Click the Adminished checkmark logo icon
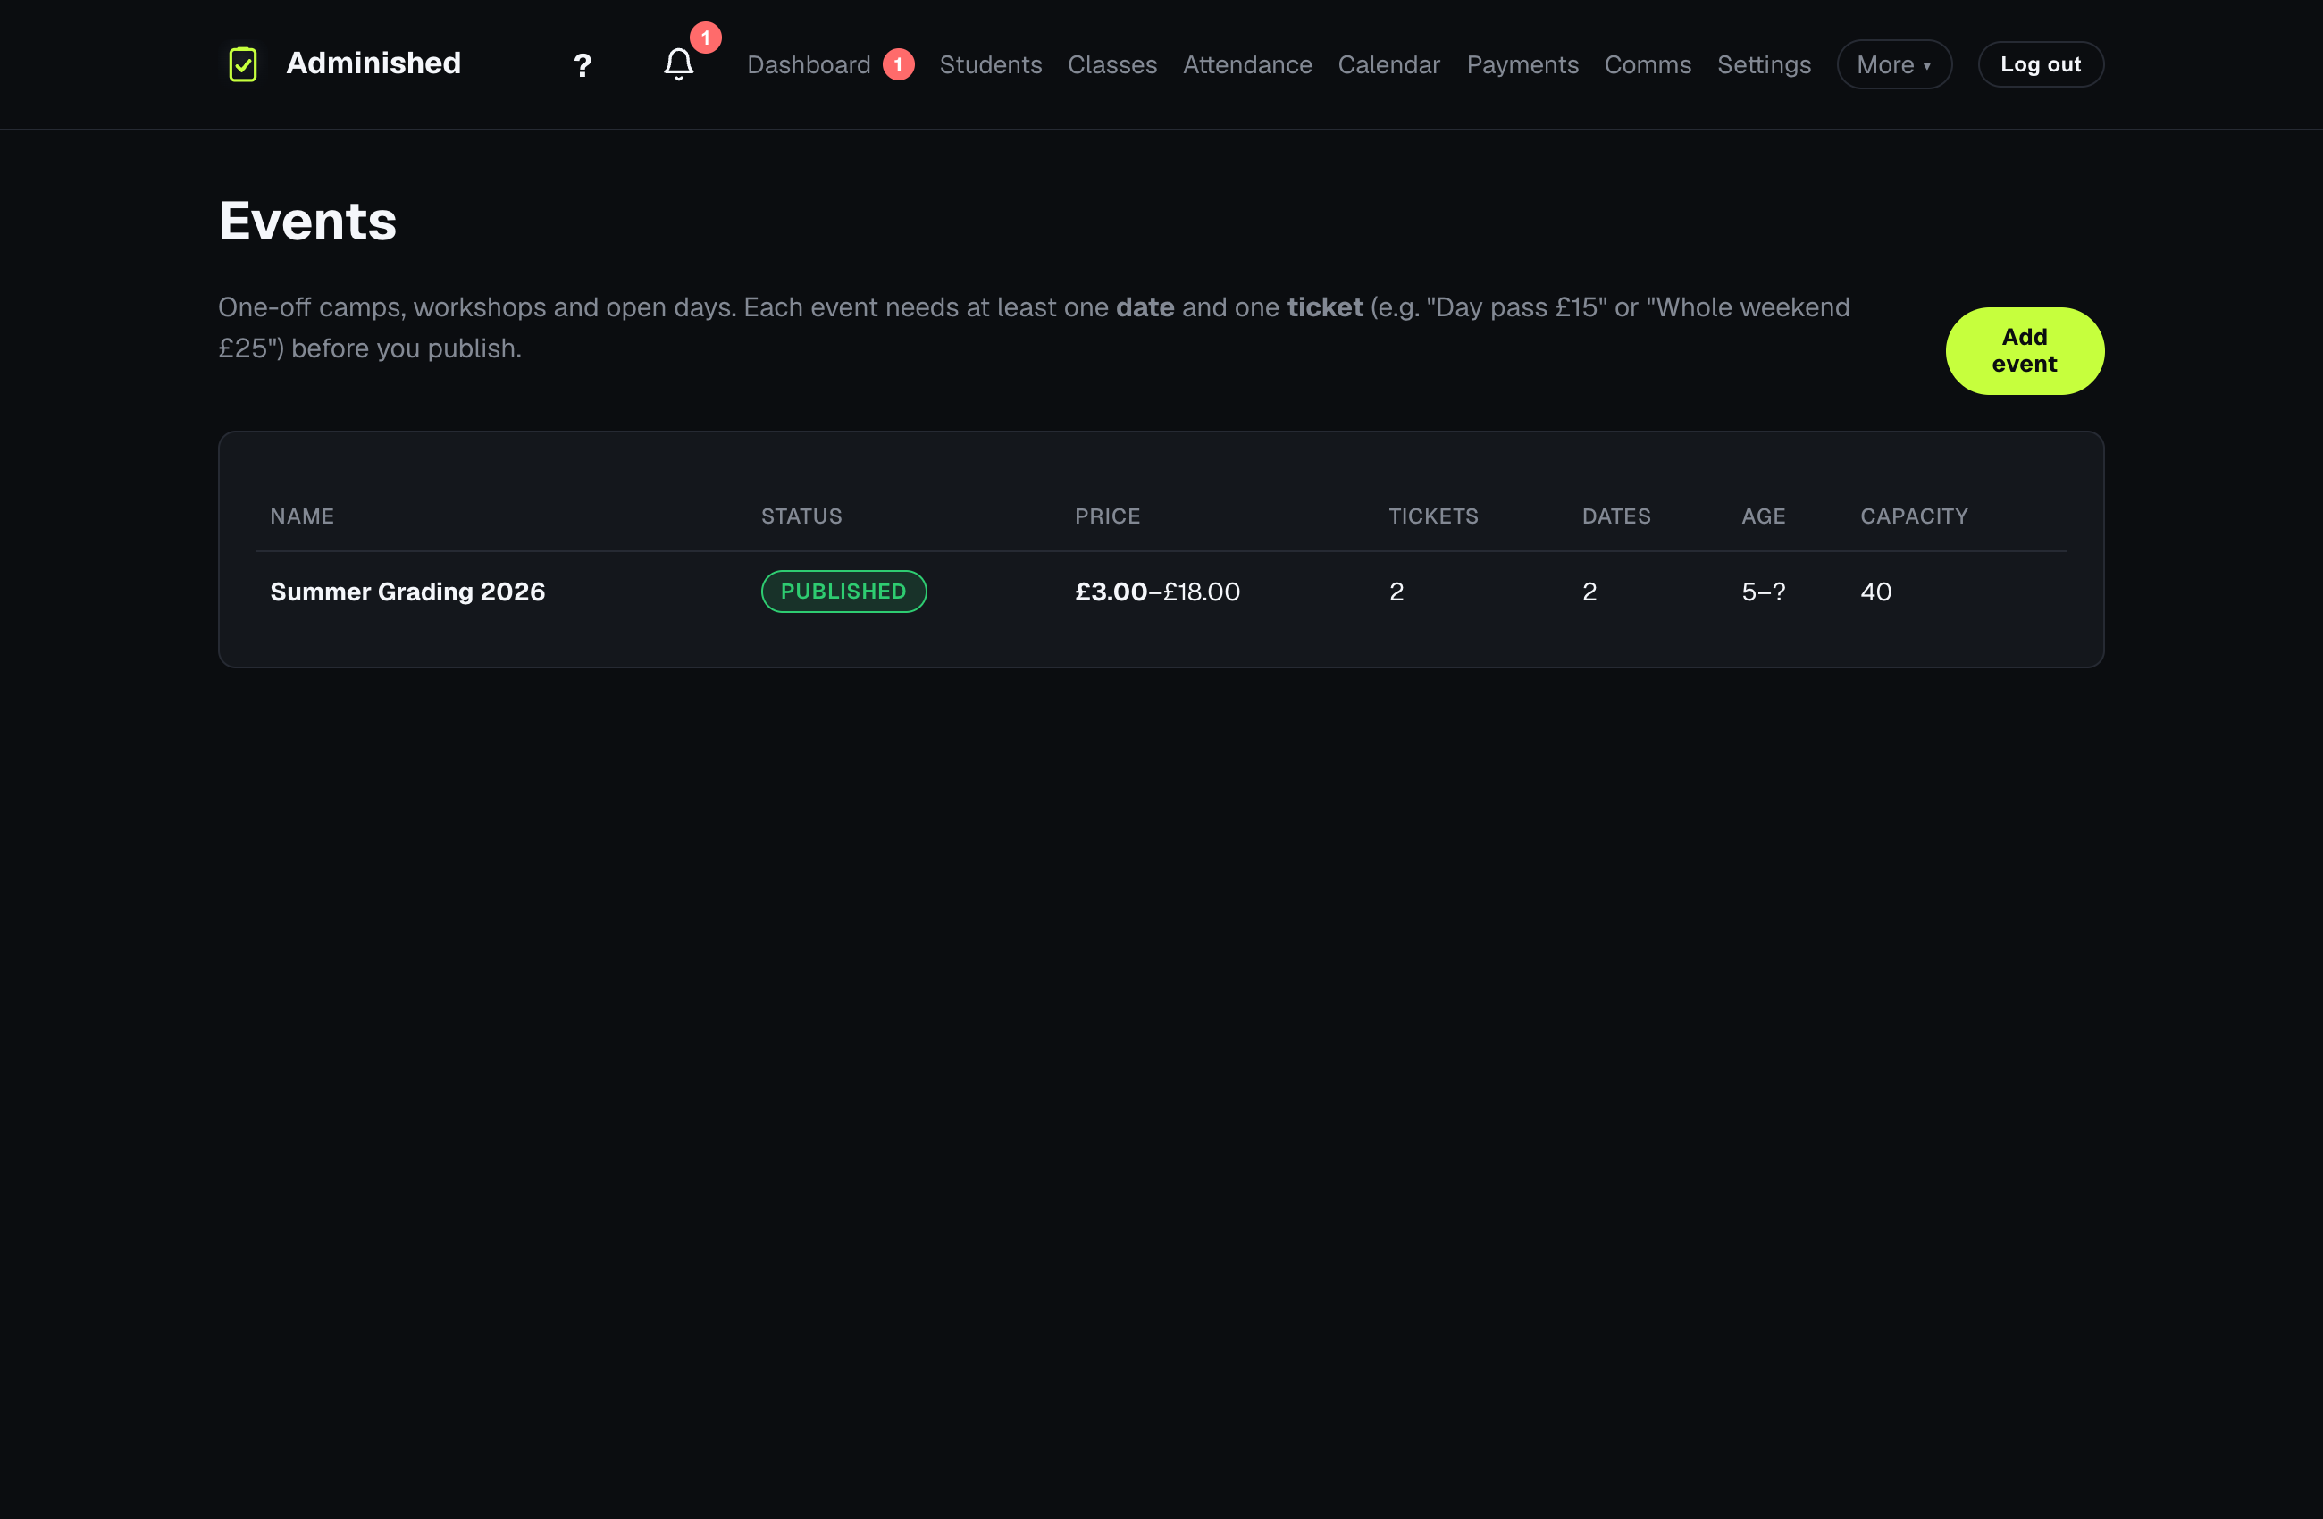 tap(242, 64)
